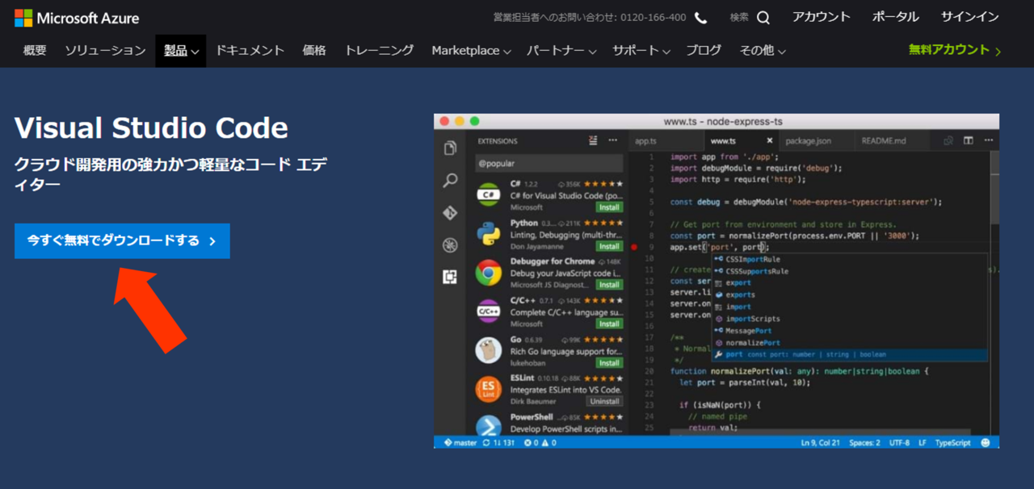
Task: Click Search icon in VS Code activity bar
Action: (x=450, y=181)
